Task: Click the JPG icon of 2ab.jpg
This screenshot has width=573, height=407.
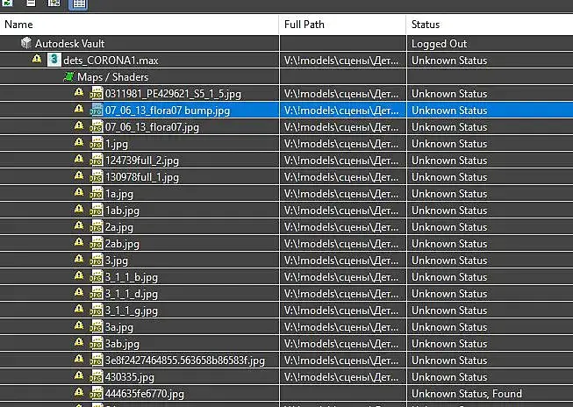Action: 97,243
